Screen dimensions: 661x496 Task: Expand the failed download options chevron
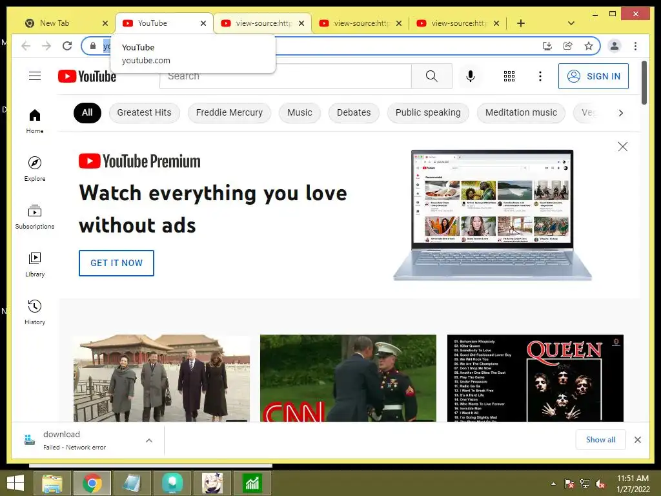click(x=149, y=440)
